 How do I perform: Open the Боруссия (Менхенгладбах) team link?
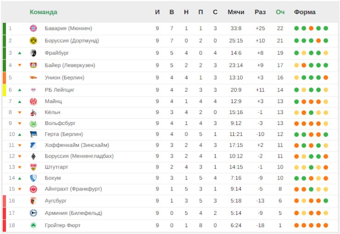click(79, 156)
